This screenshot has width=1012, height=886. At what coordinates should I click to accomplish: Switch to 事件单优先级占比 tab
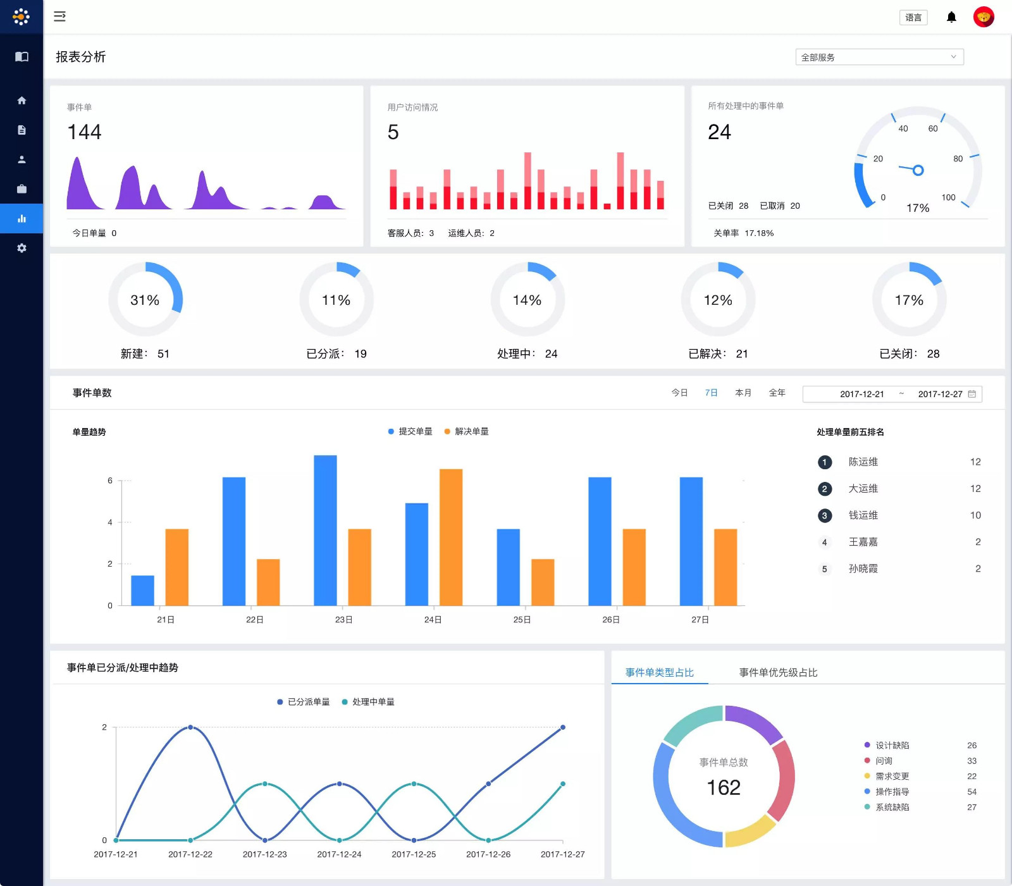(778, 672)
